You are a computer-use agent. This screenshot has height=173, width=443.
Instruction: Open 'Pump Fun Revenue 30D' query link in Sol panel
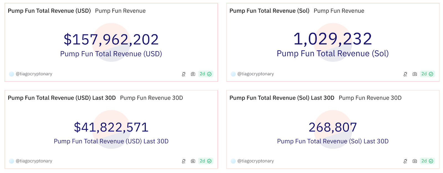click(x=370, y=98)
